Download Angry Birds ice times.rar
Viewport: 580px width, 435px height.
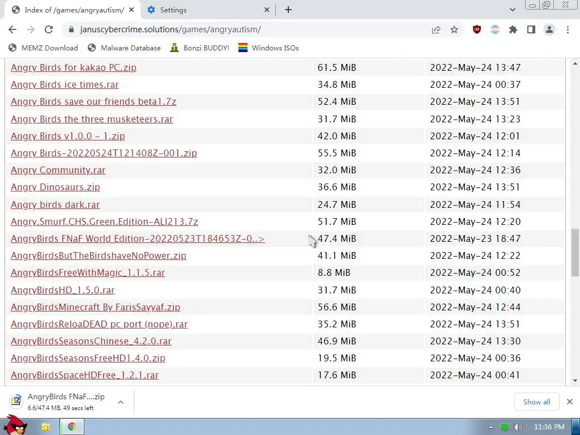pyautogui.click(x=65, y=85)
